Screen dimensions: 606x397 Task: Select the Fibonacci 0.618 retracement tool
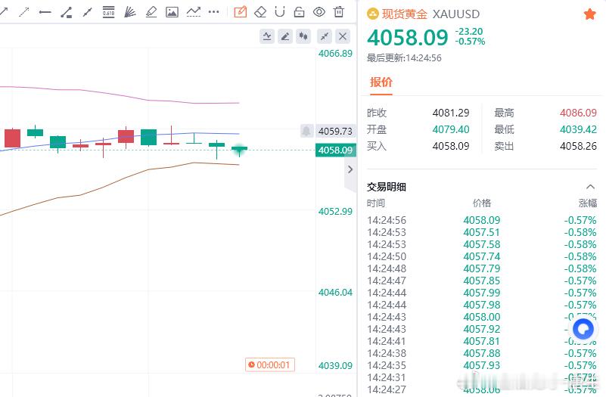109,12
